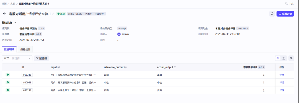Click actual_output 中性 cell

coord(159,83)
